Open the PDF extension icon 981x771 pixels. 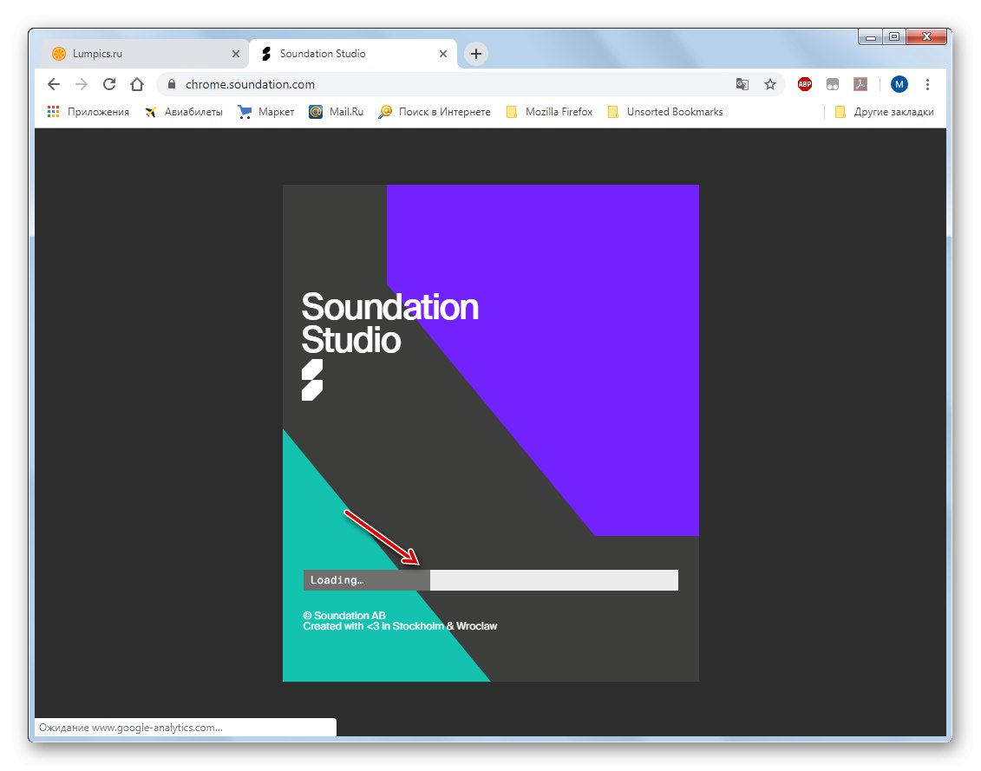pyautogui.click(x=860, y=84)
